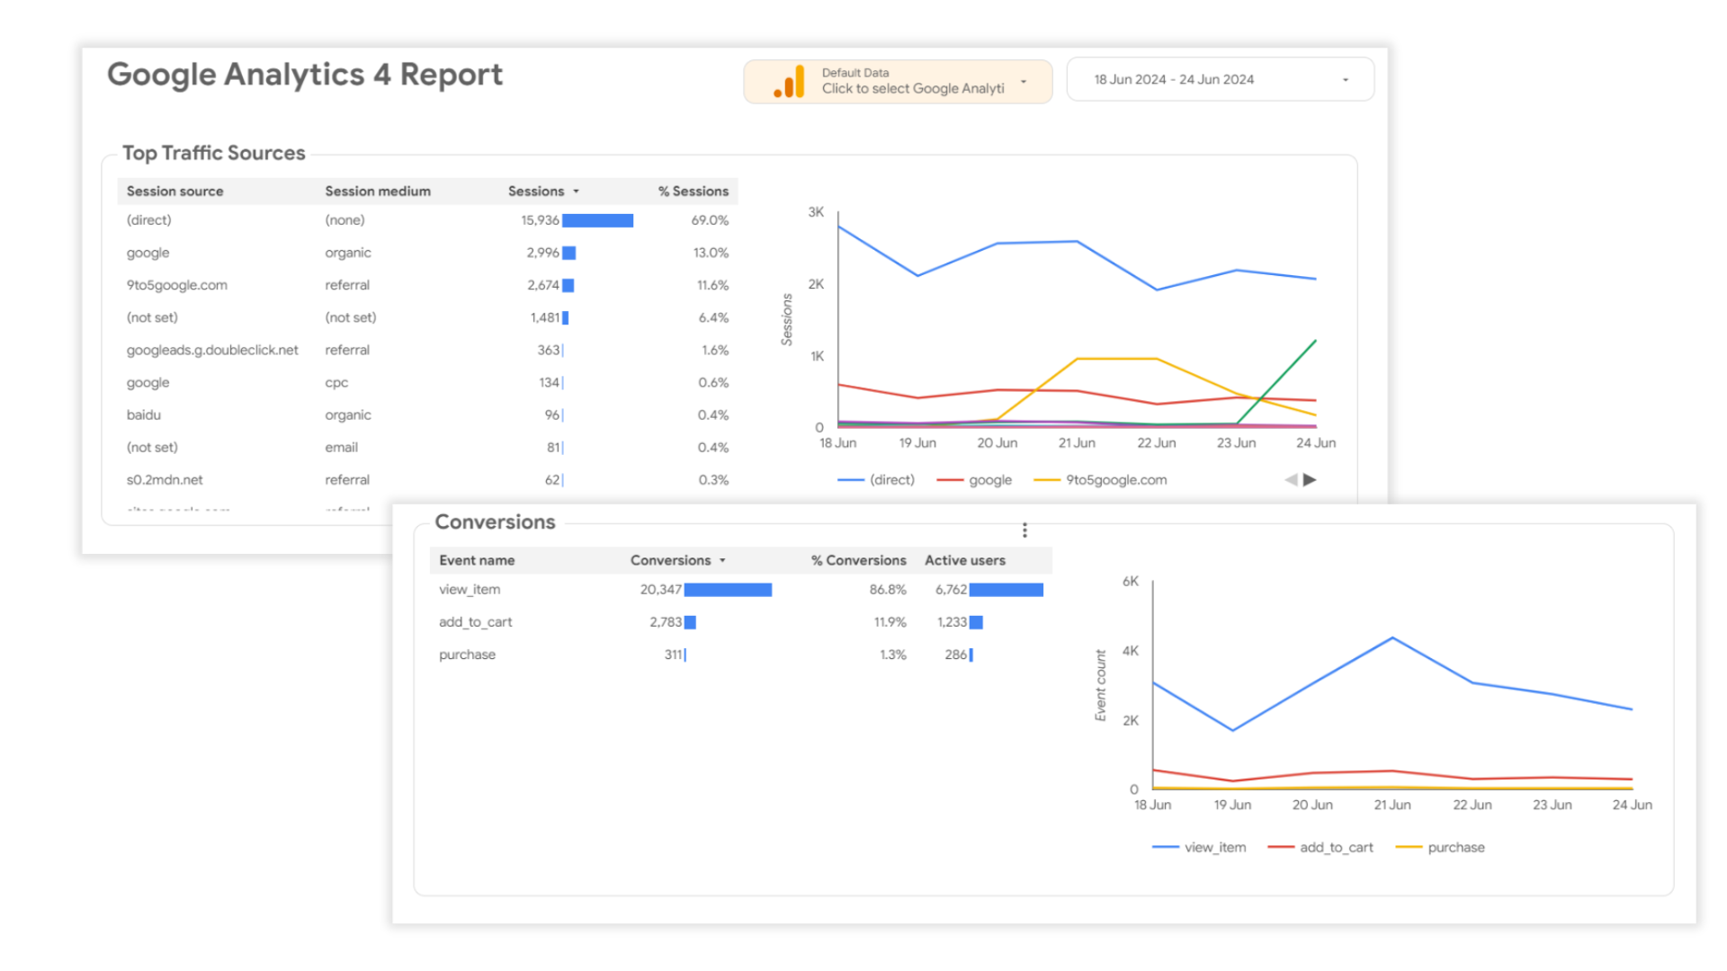Viewport: 1727px width, 971px height.
Task: Click the 13.0% sessions percentage
Action: [x=711, y=253]
